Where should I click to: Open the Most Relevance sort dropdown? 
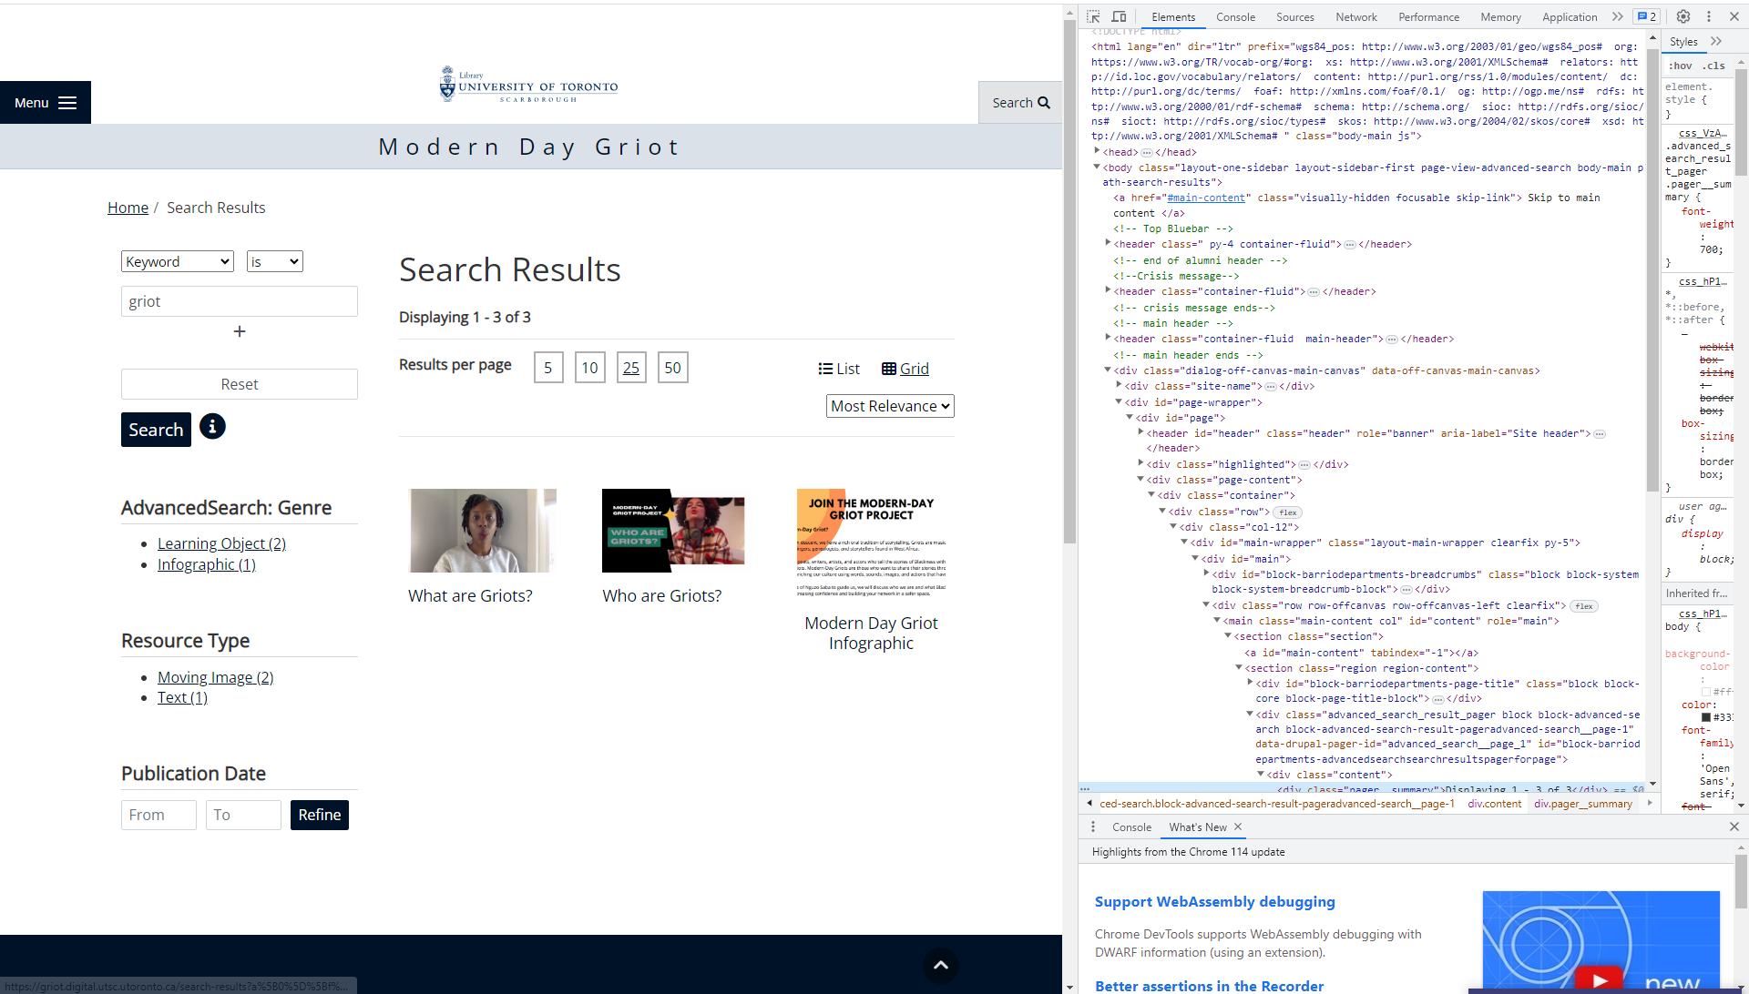pos(890,406)
